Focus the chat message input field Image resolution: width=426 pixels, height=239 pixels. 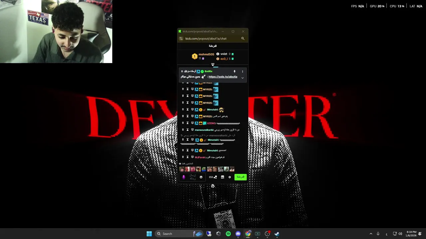pos(193,177)
